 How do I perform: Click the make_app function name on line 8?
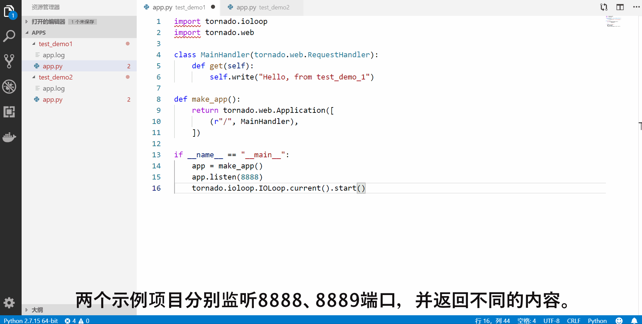click(210, 99)
